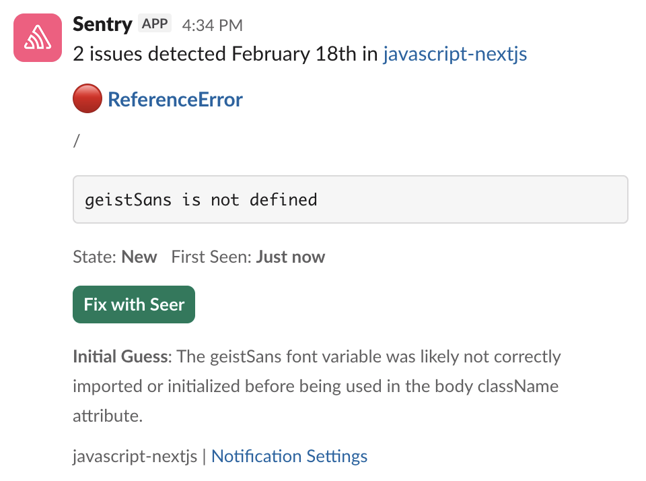Click inside the gray error message box
646x481 pixels.
[350, 199]
